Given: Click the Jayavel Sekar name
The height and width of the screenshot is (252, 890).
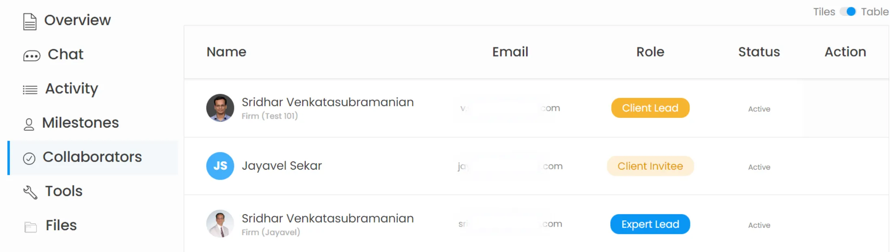Looking at the screenshot, I should (282, 166).
